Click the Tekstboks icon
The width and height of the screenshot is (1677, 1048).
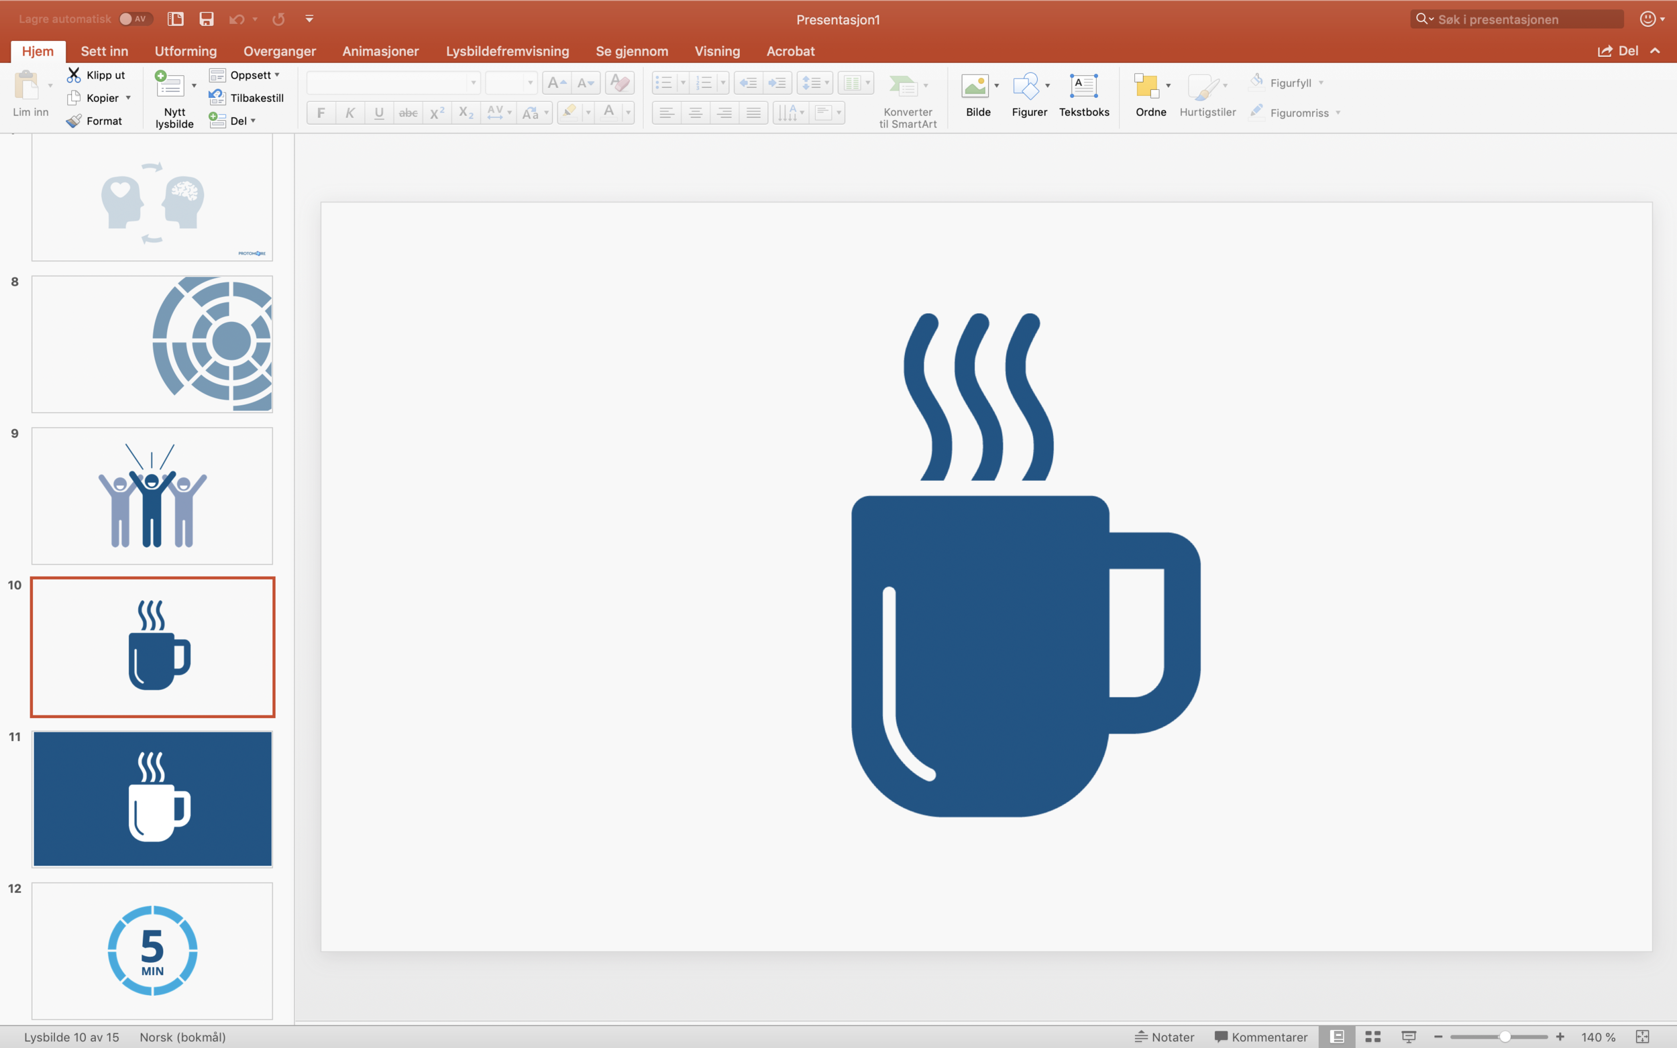pyautogui.click(x=1083, y=86)
